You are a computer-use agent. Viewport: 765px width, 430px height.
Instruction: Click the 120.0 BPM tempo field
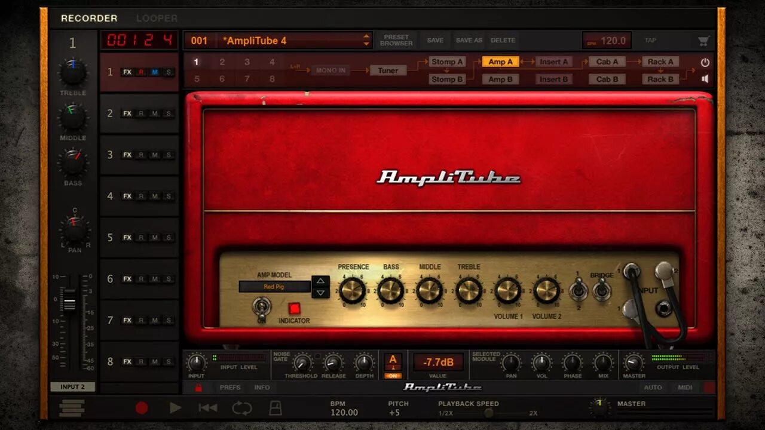[x=607, y=41]
